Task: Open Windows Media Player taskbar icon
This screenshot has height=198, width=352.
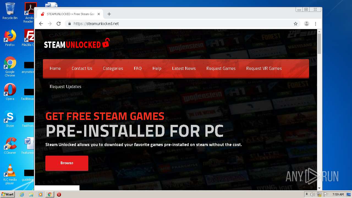Action: (40, 194)
